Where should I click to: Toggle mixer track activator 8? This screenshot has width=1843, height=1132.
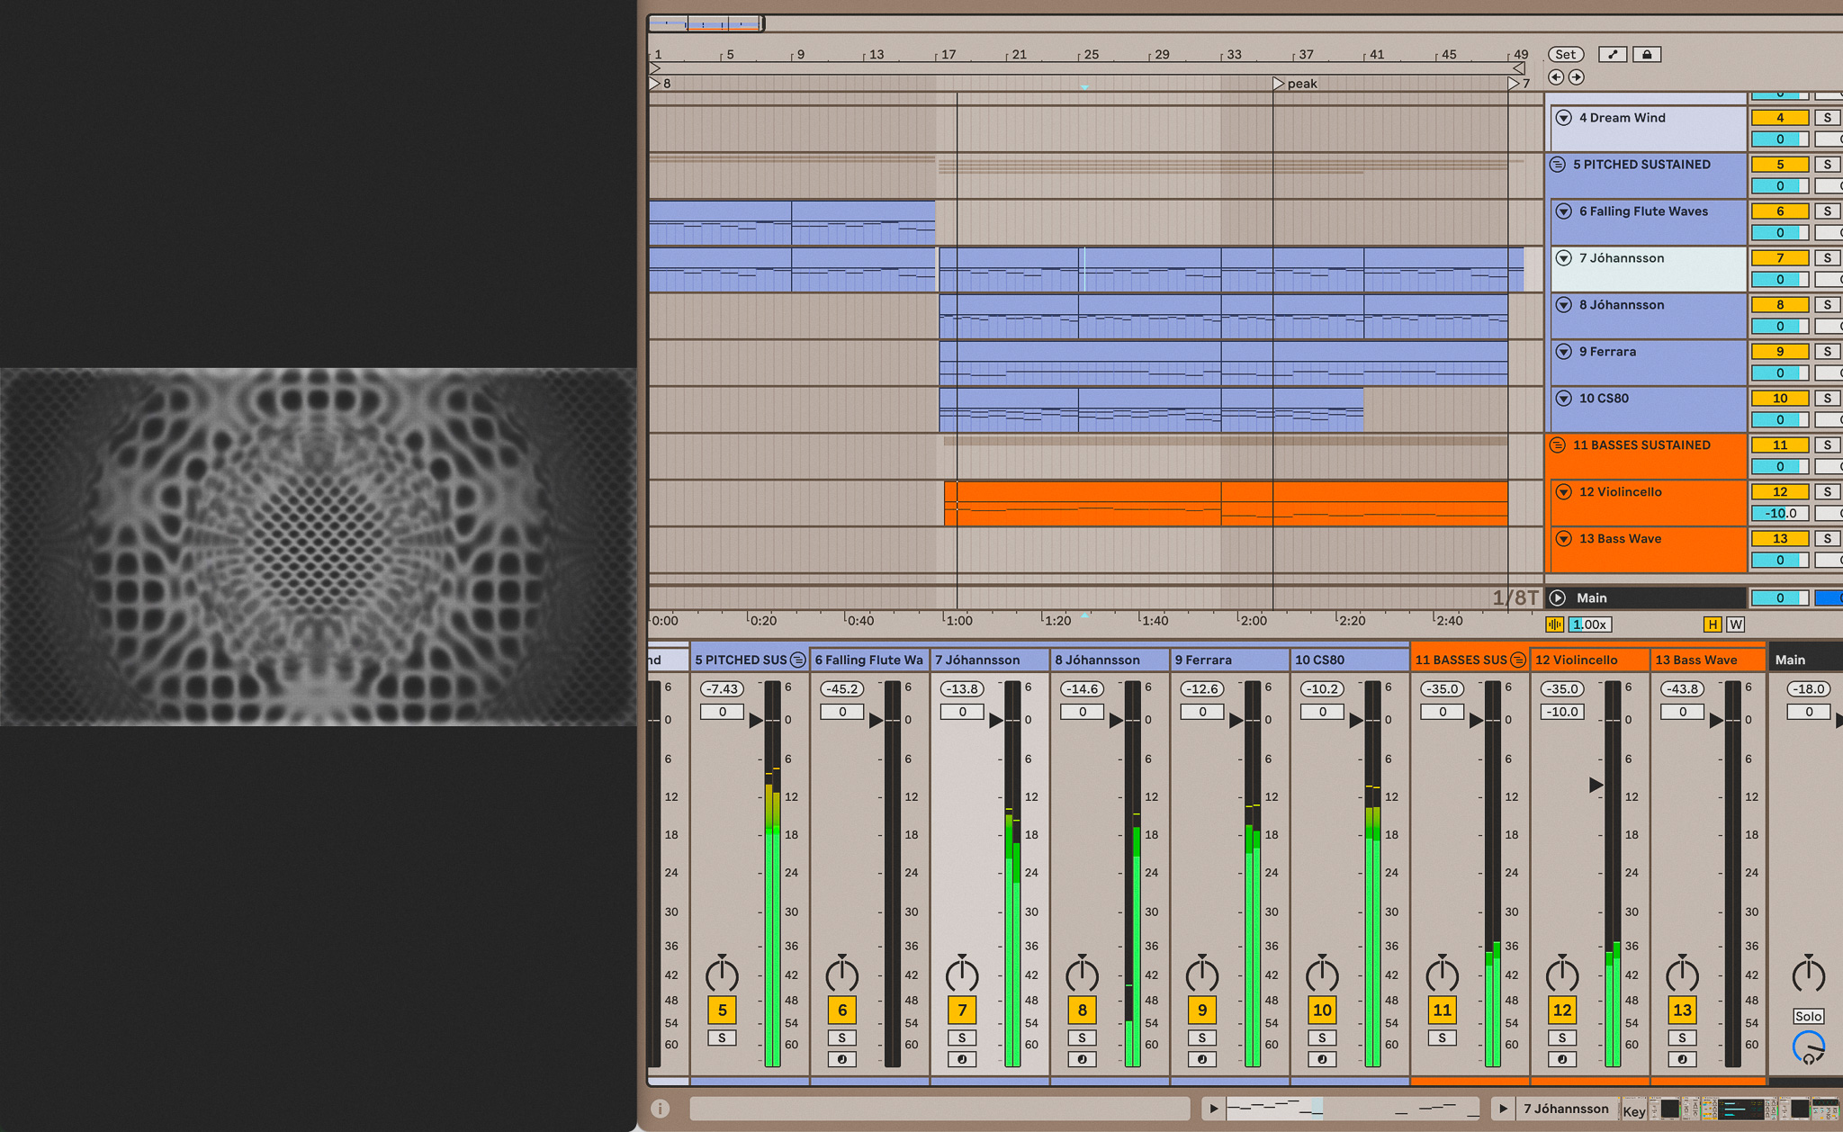[x=1082, y=1010]
